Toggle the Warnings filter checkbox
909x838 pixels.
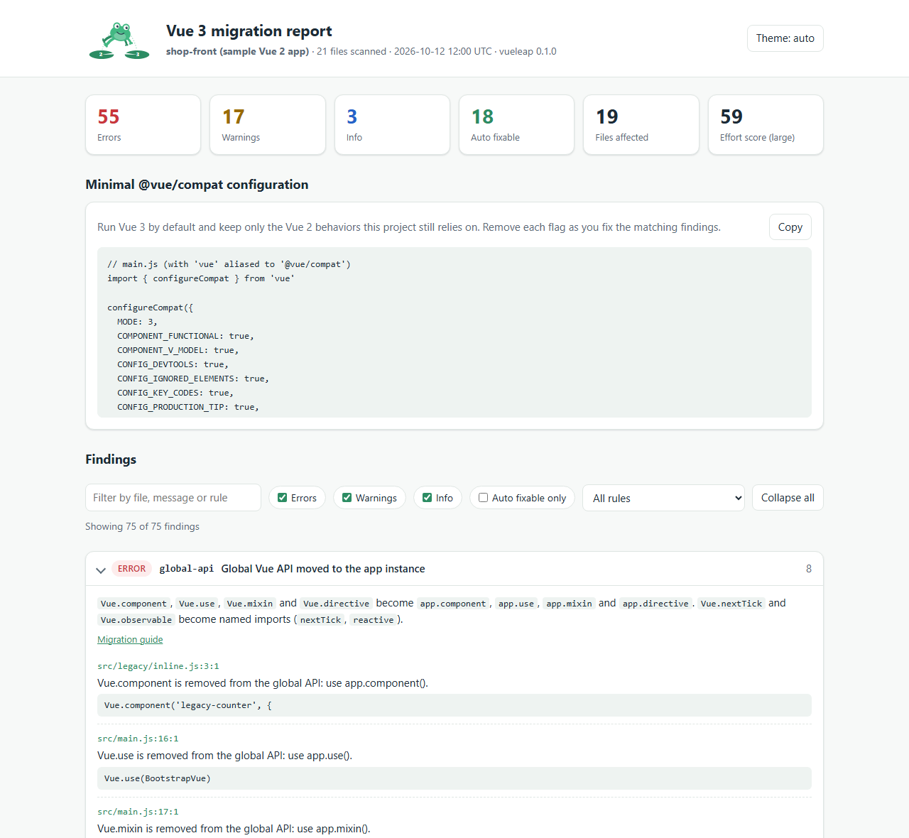click(x=347, y=498)
